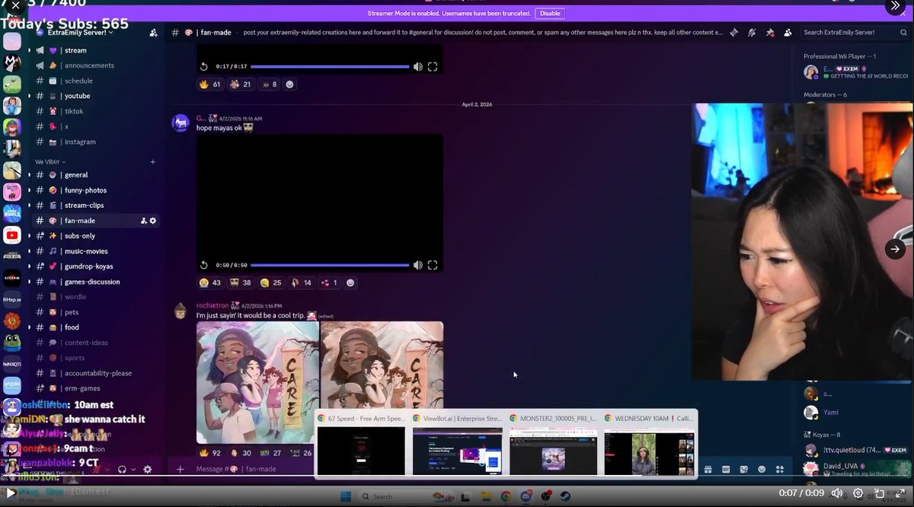This screenshot has width=914, height=507.
Task: Open settings gear on fan-made channel
Action: [153, 221]
